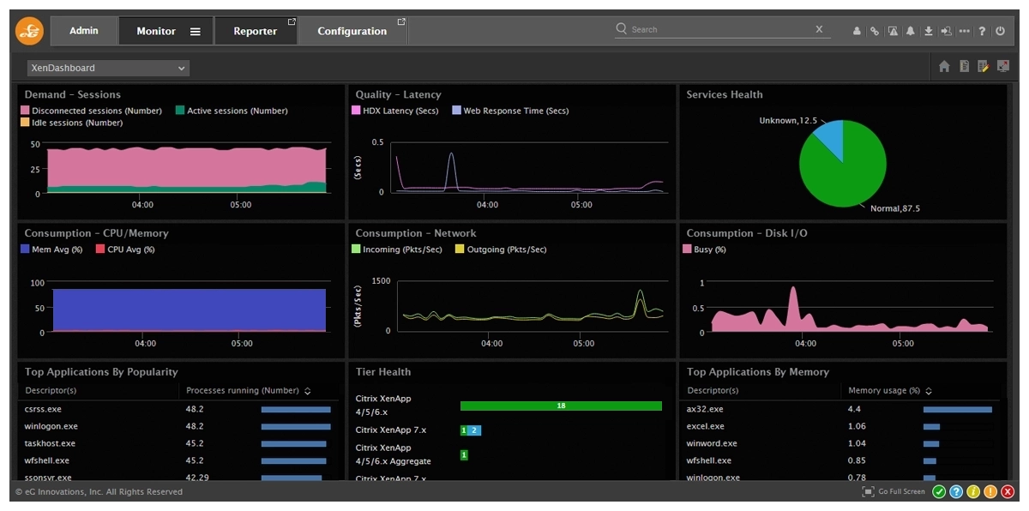Click winlogon.exe in Popularity table
Screen dimensions: 1029x511
(51, 426)
